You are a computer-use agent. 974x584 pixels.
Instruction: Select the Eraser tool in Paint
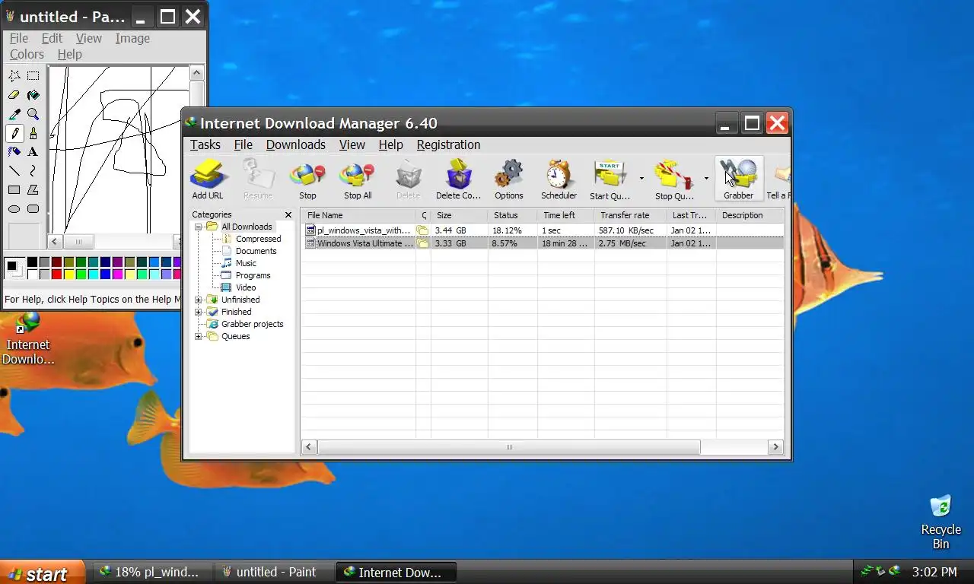[x=14, y=95]
